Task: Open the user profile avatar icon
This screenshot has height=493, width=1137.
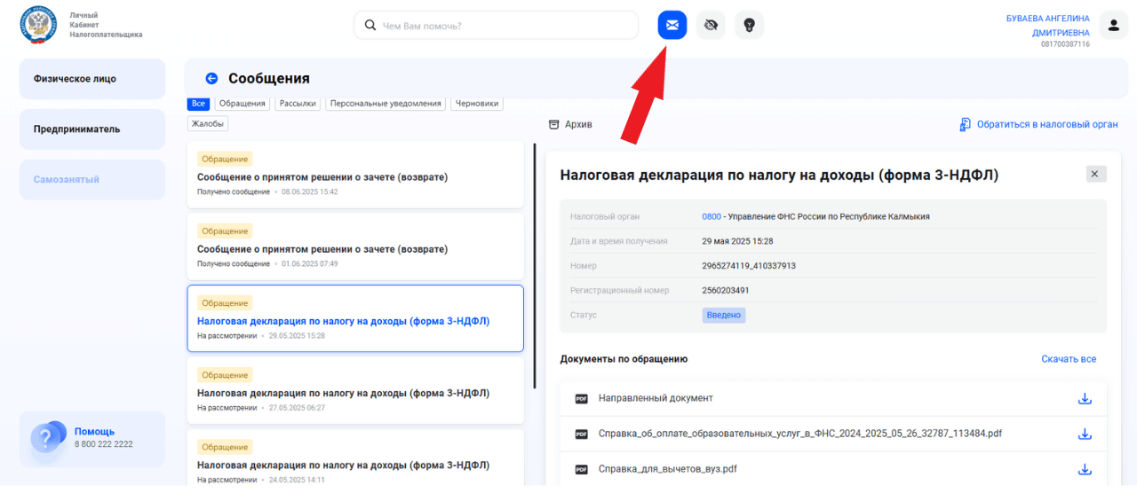Action: (1113, 25)
